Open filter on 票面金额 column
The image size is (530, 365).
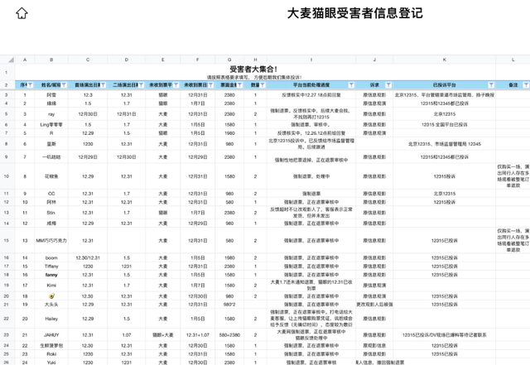(x=239, y=84)
